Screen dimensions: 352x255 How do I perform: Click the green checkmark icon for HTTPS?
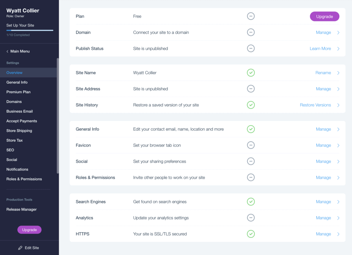coord(251,234)
